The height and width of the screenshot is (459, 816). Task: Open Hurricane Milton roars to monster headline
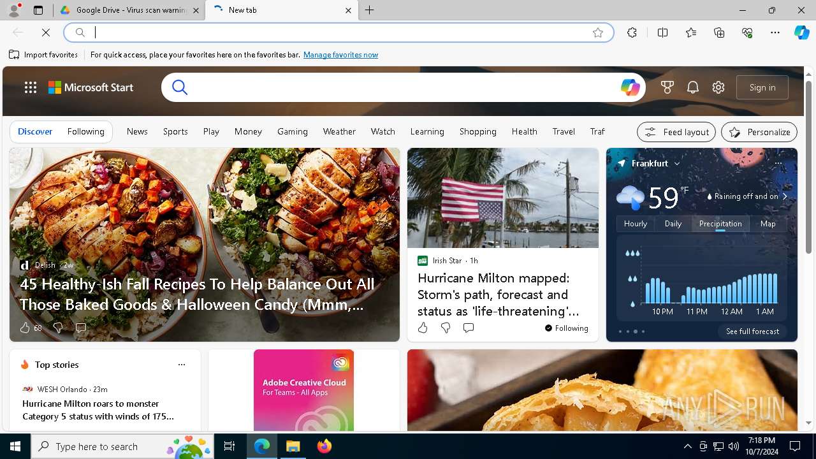coord(98,410)
